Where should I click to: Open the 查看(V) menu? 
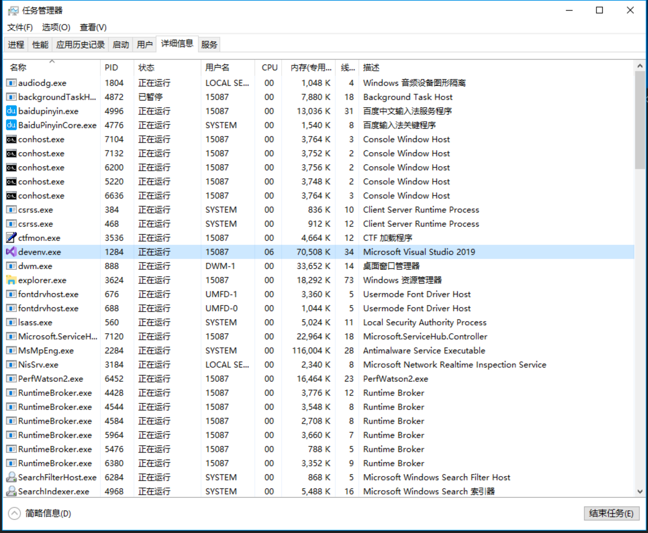pyautogui.click(x=93, y=27)
